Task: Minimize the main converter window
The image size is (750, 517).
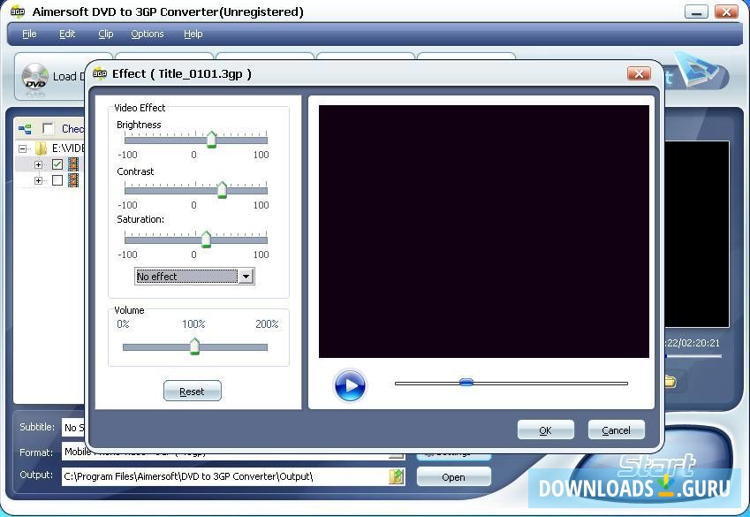Action: click(x=696, y=12)
